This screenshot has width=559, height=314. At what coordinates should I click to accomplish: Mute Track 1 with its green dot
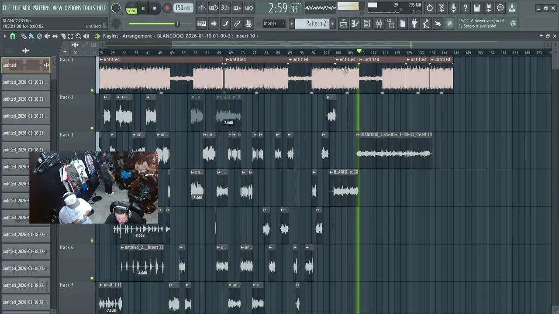click(92, 91)
